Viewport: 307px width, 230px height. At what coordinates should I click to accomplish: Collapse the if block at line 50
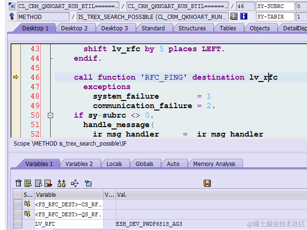pos(50,115)
